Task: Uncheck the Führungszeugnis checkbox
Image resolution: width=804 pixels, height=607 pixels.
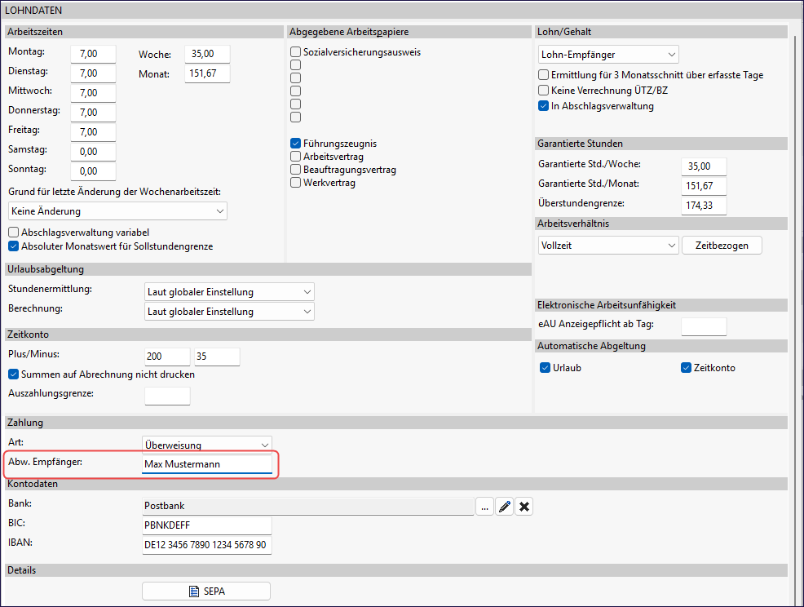Action: pos(296,144)
